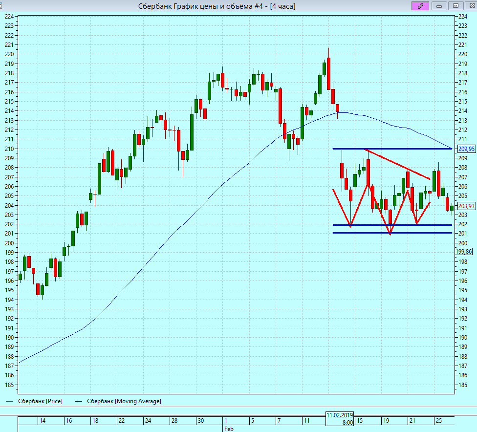Restore down the Сбербанк chart window

click(x=455, y=6)
